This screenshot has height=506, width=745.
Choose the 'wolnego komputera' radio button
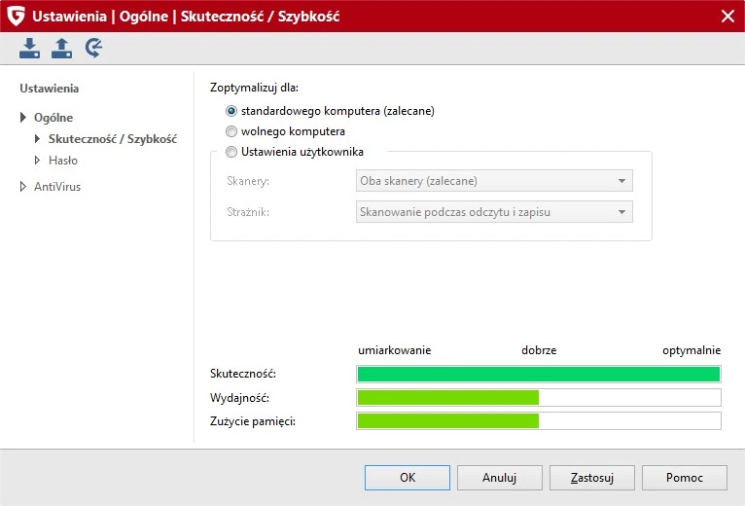click(231, 131)
